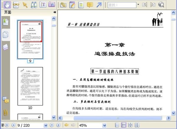Image resolution: width=177 pixels, height=129 pixels.
Task: Add a yellow comment note
Action: click(x=90, y=5)
